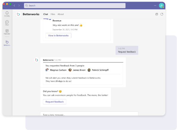
Task: Open the more options ellipsis menu
Action: click(x=155, y=5)
